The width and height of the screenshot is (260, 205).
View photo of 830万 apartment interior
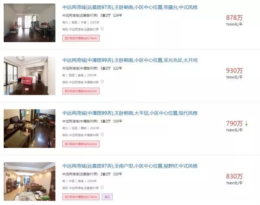click(30, 182)
